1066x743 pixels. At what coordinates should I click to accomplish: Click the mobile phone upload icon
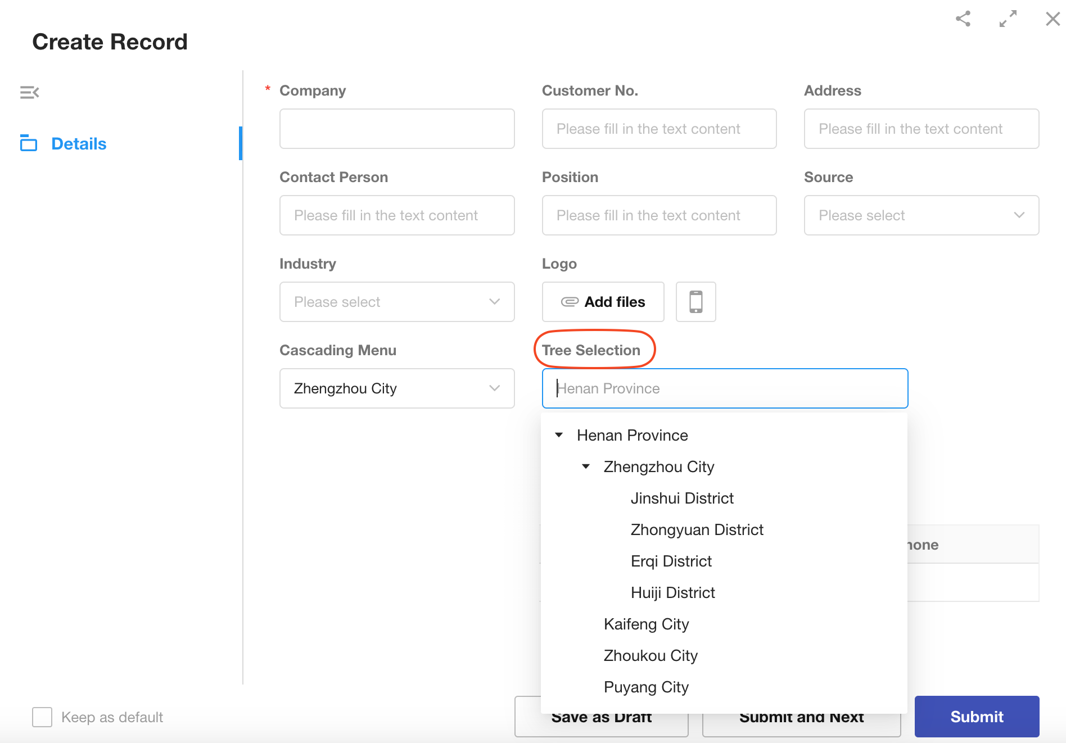coord(695,302)
